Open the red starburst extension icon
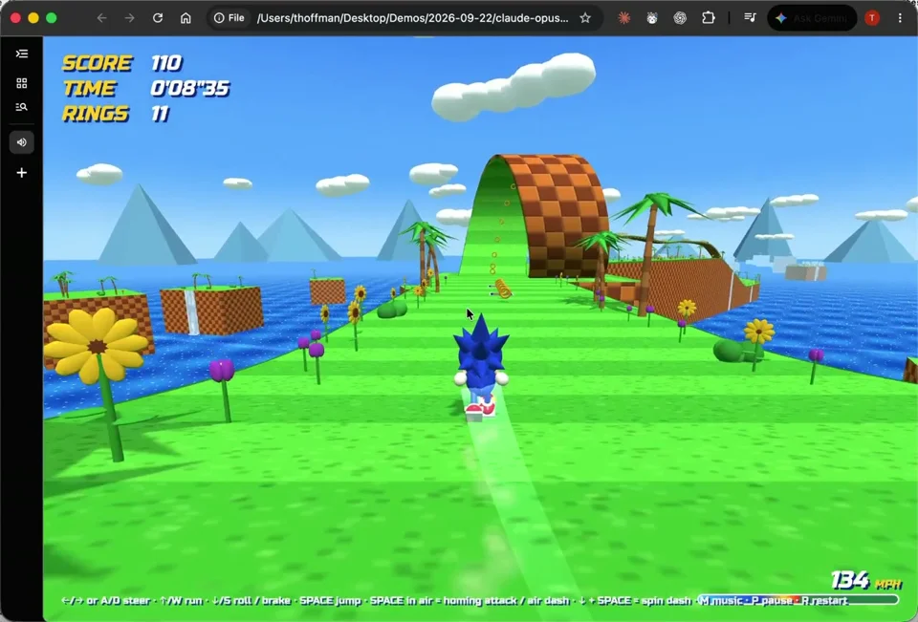918x622 pixels. pos(624,18)
